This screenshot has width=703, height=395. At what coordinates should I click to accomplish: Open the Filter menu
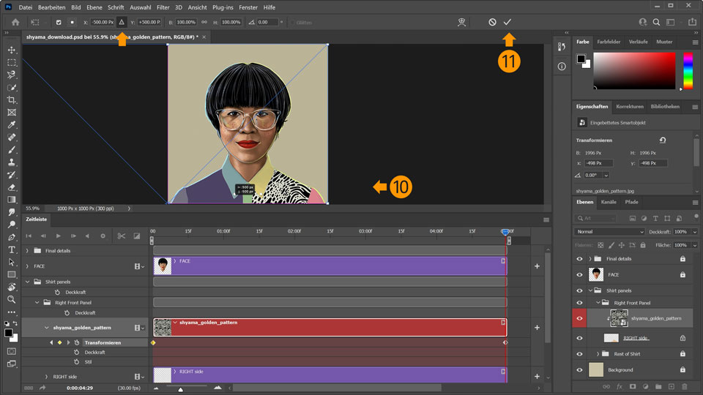163,7
